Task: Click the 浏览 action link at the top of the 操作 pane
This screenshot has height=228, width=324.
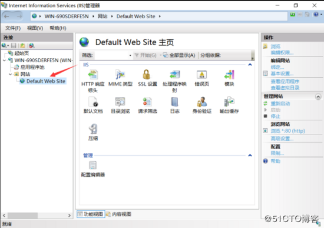Action: 276,46
